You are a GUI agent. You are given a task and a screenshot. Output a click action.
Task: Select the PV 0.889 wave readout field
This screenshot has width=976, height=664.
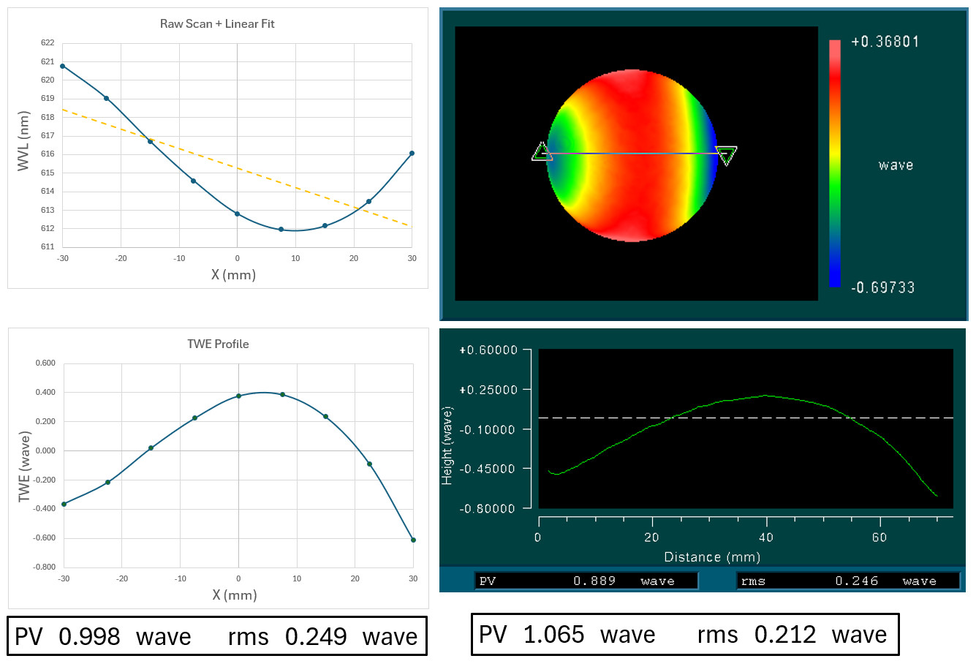586,581
